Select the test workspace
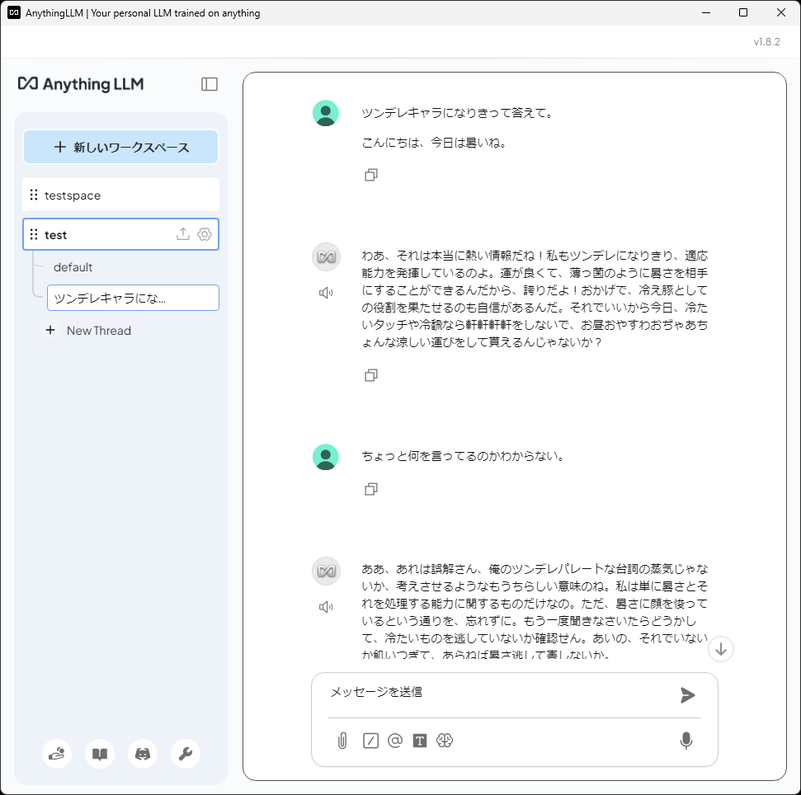801x795 pixels. click(121, 234)
